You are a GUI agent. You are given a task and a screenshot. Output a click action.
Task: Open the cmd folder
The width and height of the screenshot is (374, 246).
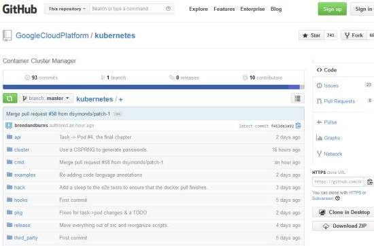tap(19, 162)
